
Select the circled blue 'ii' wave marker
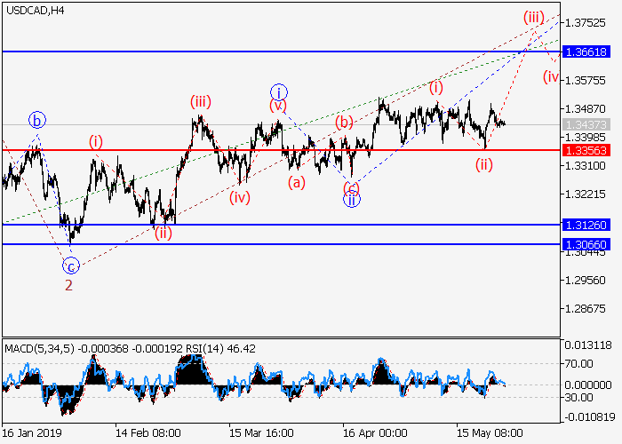click(352, 200)
